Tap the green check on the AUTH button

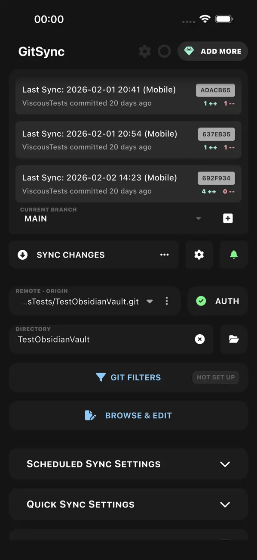[201, 301]
